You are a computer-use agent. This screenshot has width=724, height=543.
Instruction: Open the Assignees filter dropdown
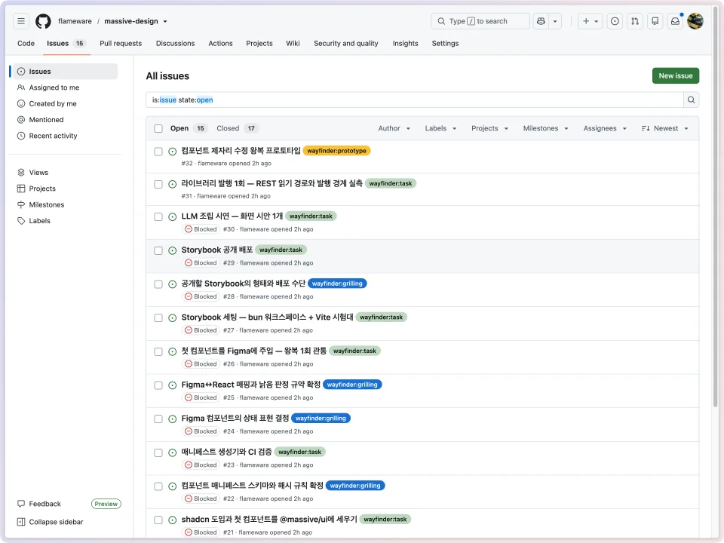click(x=605, y=128)
